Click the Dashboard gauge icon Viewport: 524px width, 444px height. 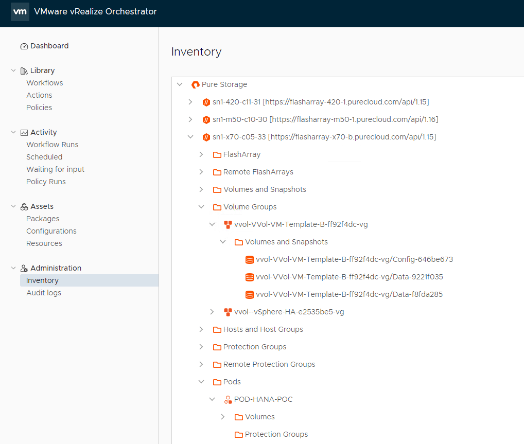24,46
